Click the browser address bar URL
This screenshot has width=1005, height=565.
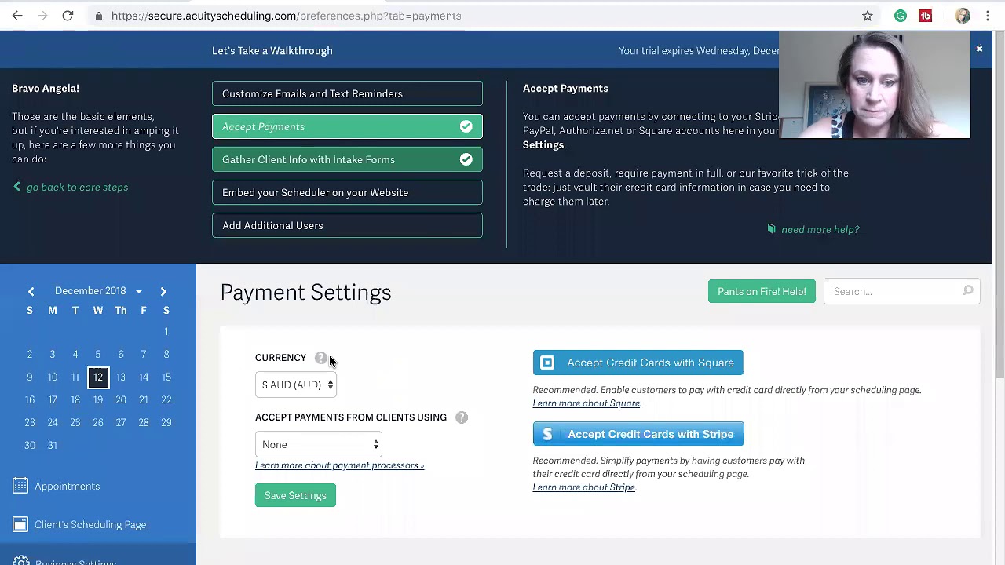tap(286, 16)
